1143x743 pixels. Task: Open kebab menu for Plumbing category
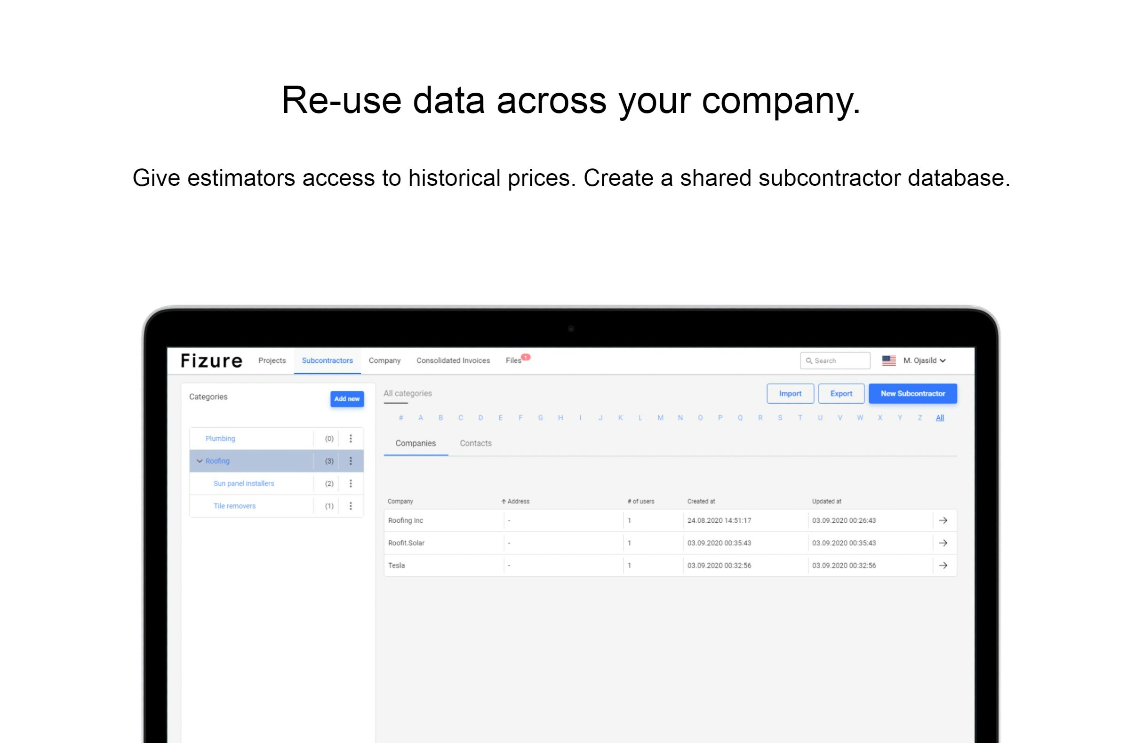click(x=351, y=439)
